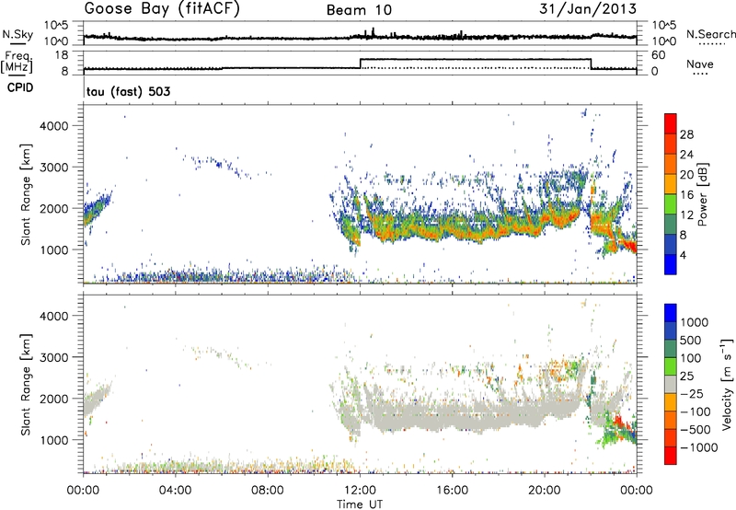Click the "Slant Range [km]" label of power panel
Viewport: 736px width, 510px height.
point(27,194)
